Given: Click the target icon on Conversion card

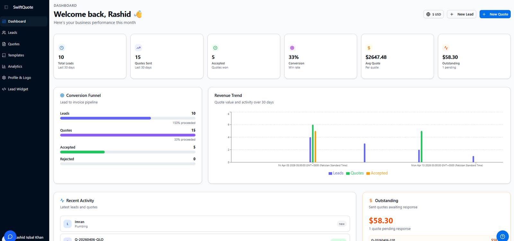Looking at the screenshot, I should pos(292,48).
